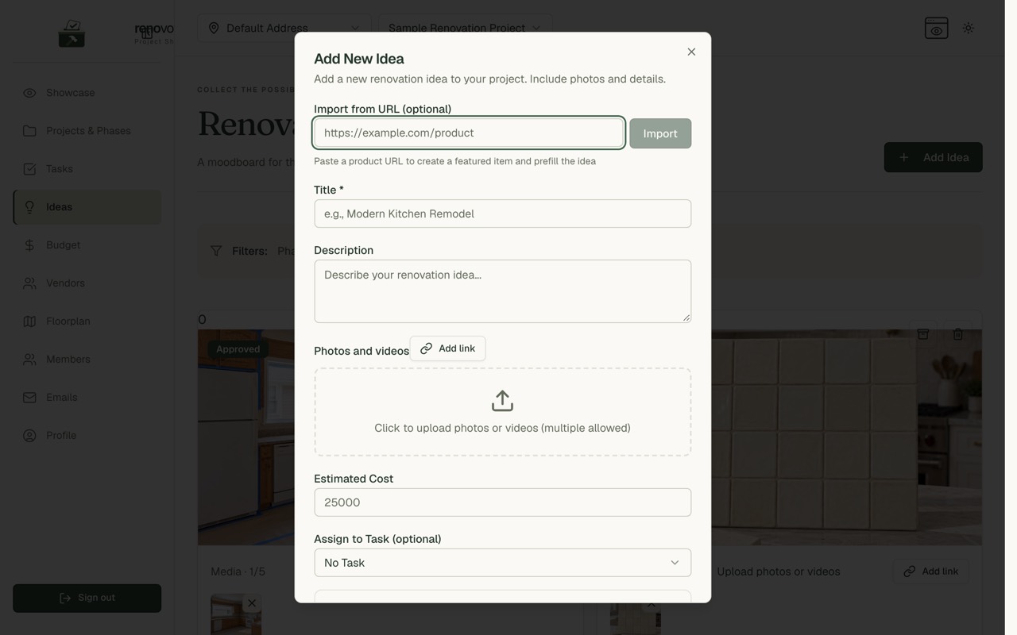Click Add link beside Photos and videos
1017x635 pixels.
pyautogui.click(x=447, y=348)
